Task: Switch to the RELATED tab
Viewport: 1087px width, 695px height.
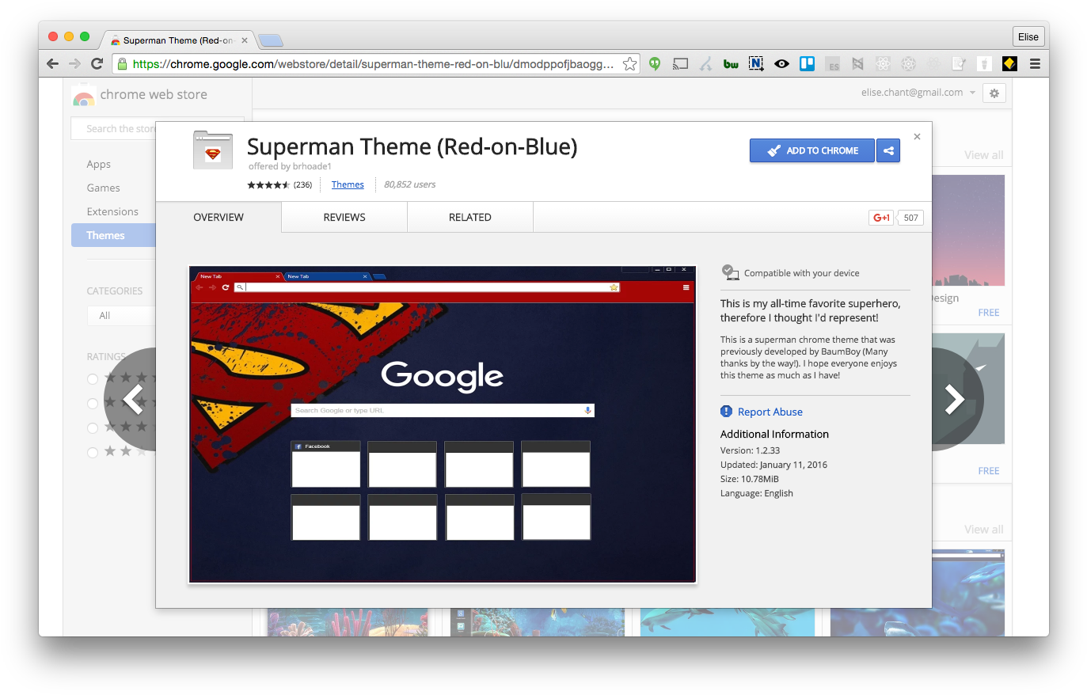Action: 470,217
